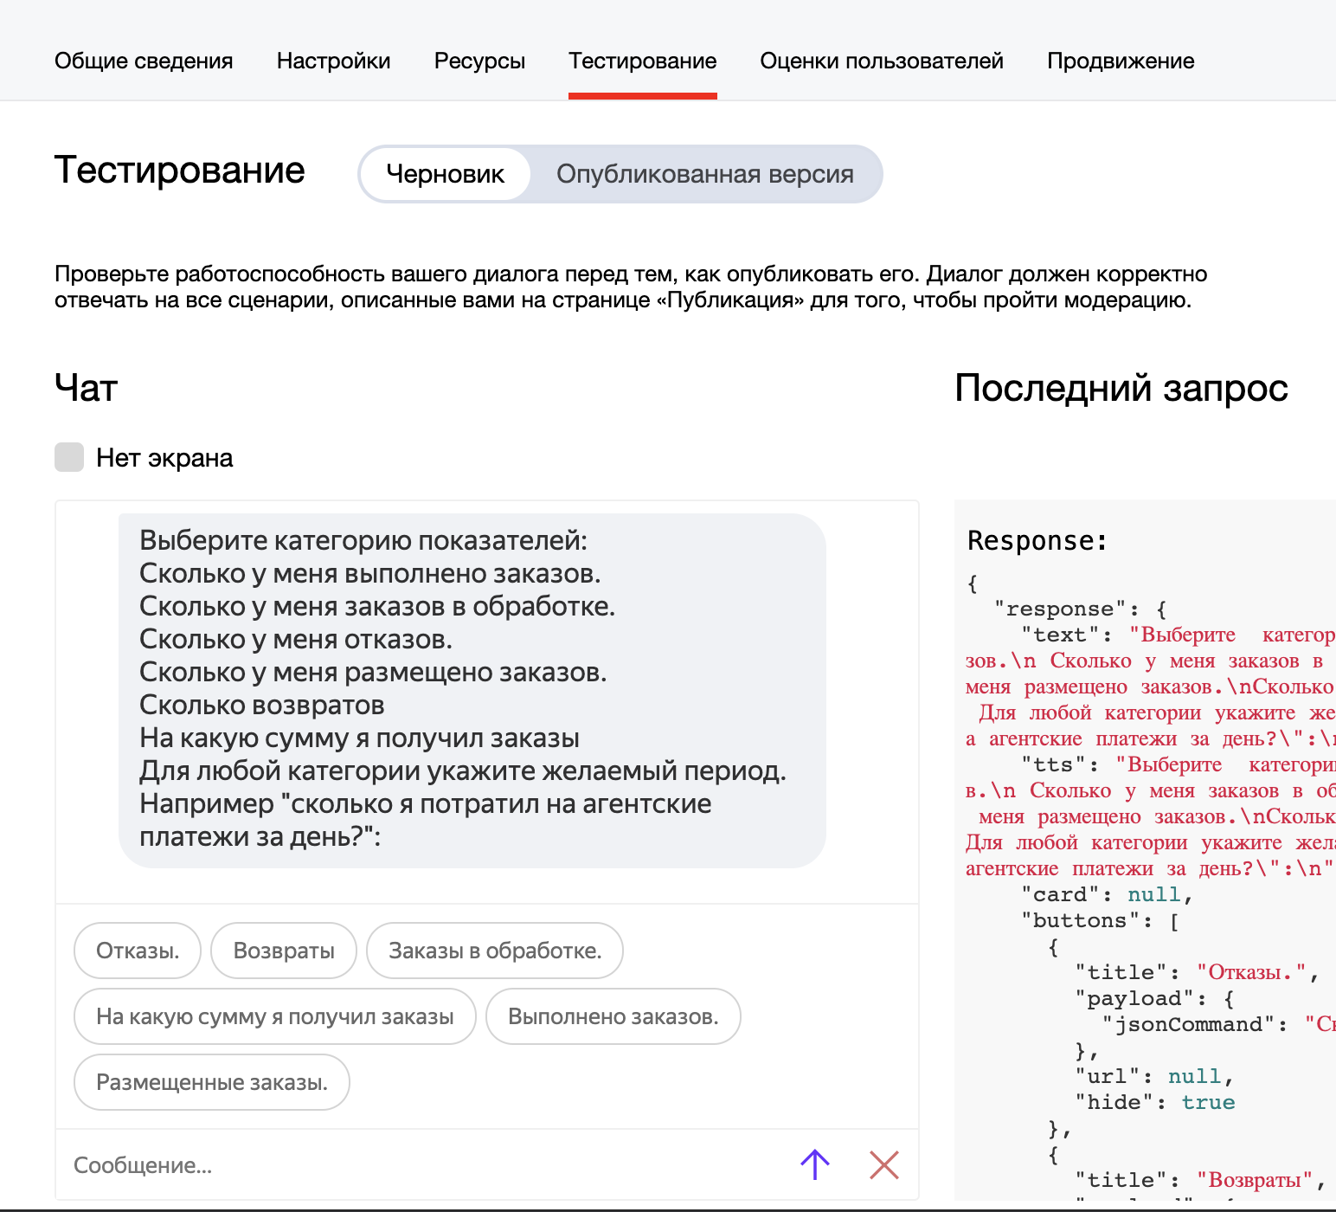This screenshot has width=1336, height=1212.
Task: Click the "Тестирование" page heading
Action: (x=179, y=170)
